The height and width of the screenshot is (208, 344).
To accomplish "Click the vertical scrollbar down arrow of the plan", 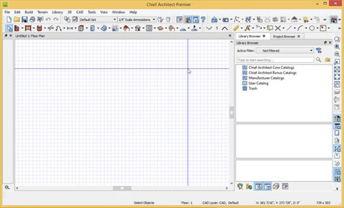I will coord(232,183).
